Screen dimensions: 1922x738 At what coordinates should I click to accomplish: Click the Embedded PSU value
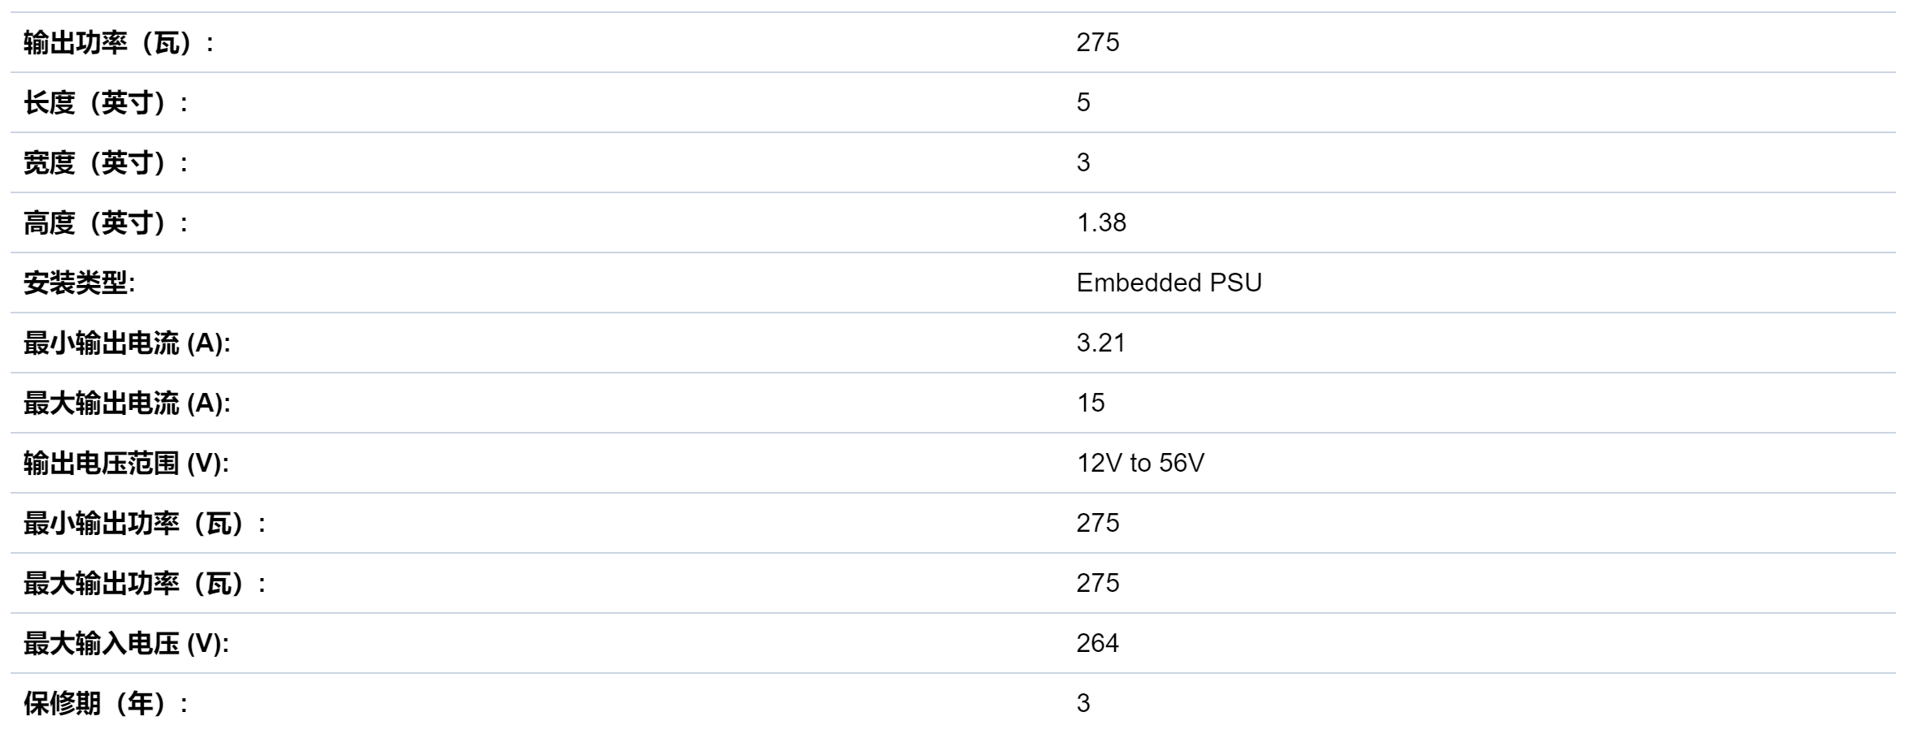[x=1169, y=283]
